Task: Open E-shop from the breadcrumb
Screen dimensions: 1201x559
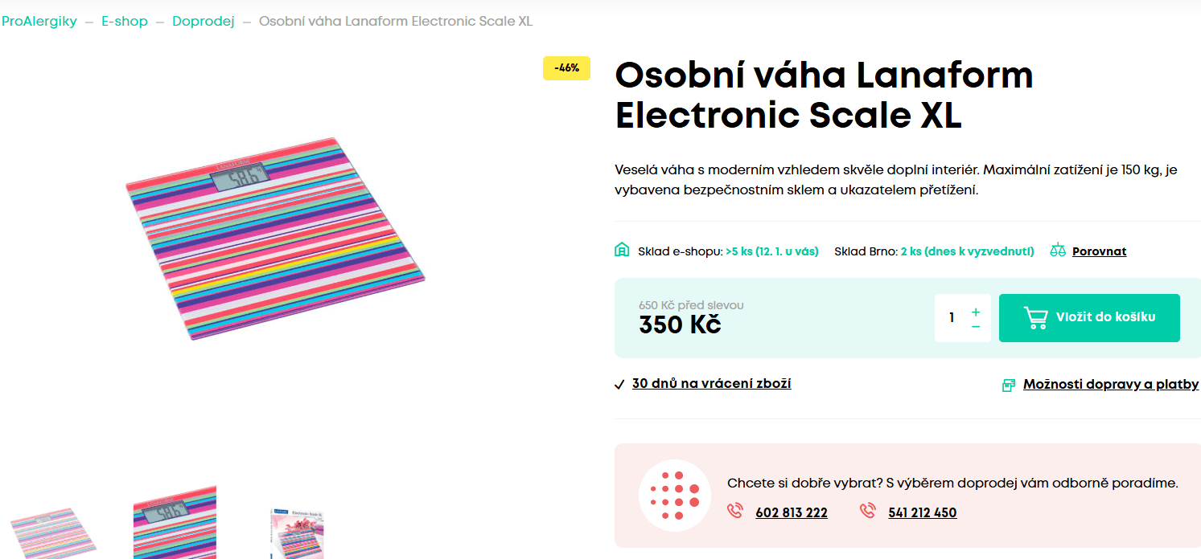Action: pyautogui.click(x=125, y=21)
